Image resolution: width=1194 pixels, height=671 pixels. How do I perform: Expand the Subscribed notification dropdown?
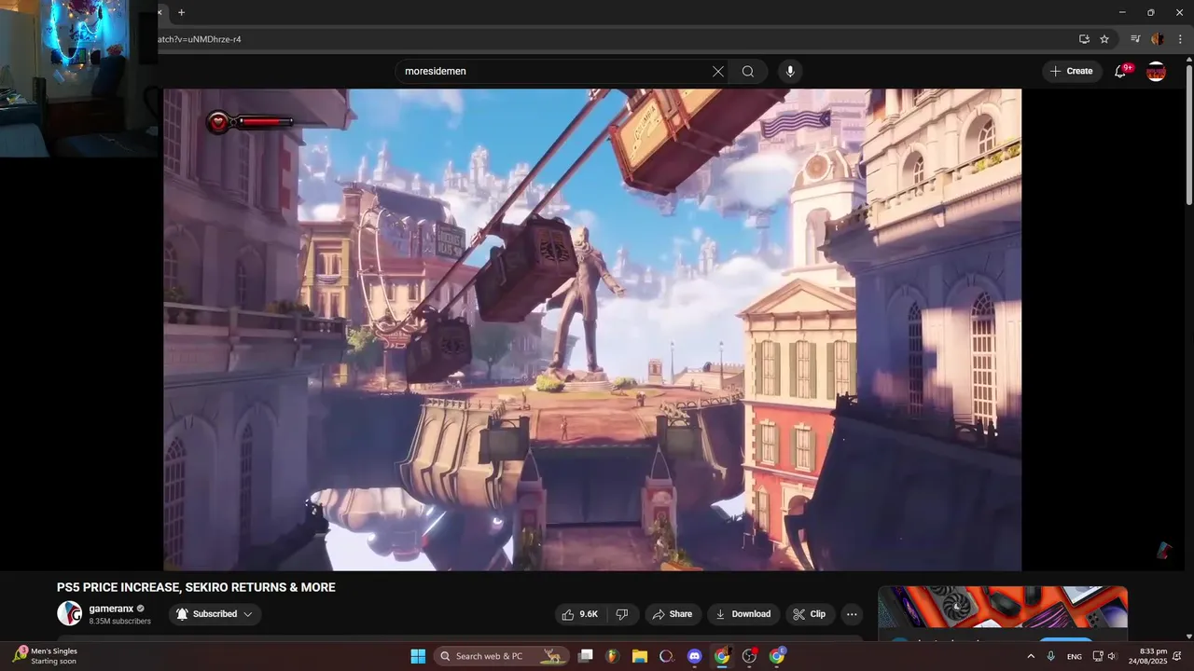click(215, 614)
